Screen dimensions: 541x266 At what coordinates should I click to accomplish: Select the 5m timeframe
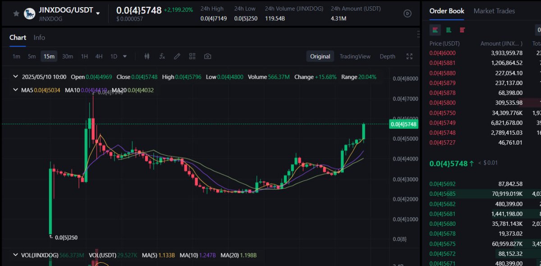tap(32, 56)
